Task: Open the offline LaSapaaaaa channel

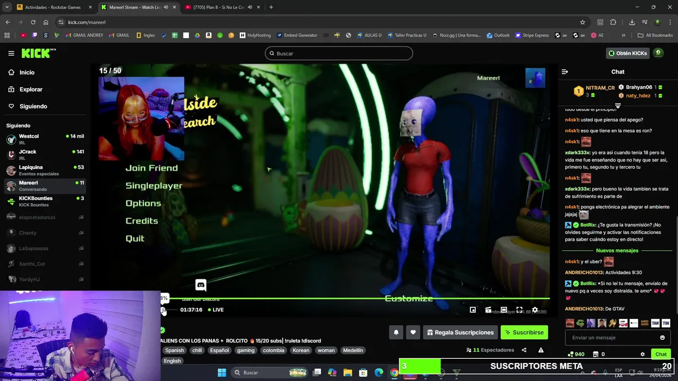Action: [x=45, y=248]
